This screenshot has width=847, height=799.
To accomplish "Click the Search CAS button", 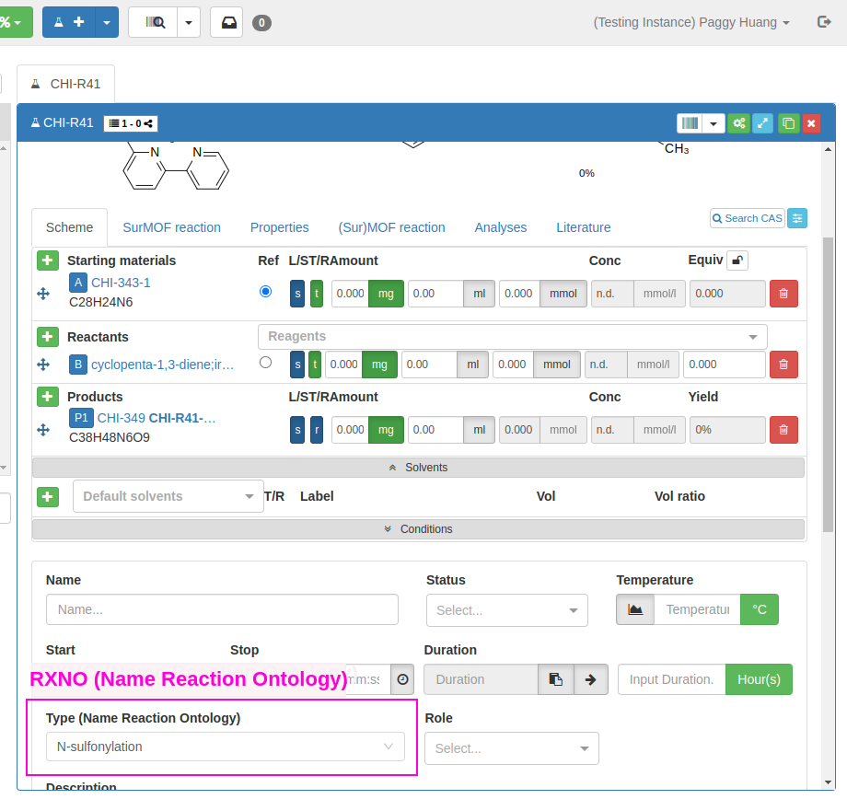I will click(x=747, y=218).
